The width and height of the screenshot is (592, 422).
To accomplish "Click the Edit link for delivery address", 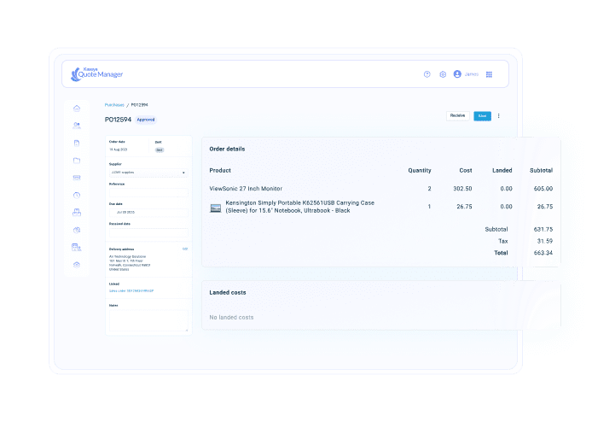I will click(x=185, y=249).
